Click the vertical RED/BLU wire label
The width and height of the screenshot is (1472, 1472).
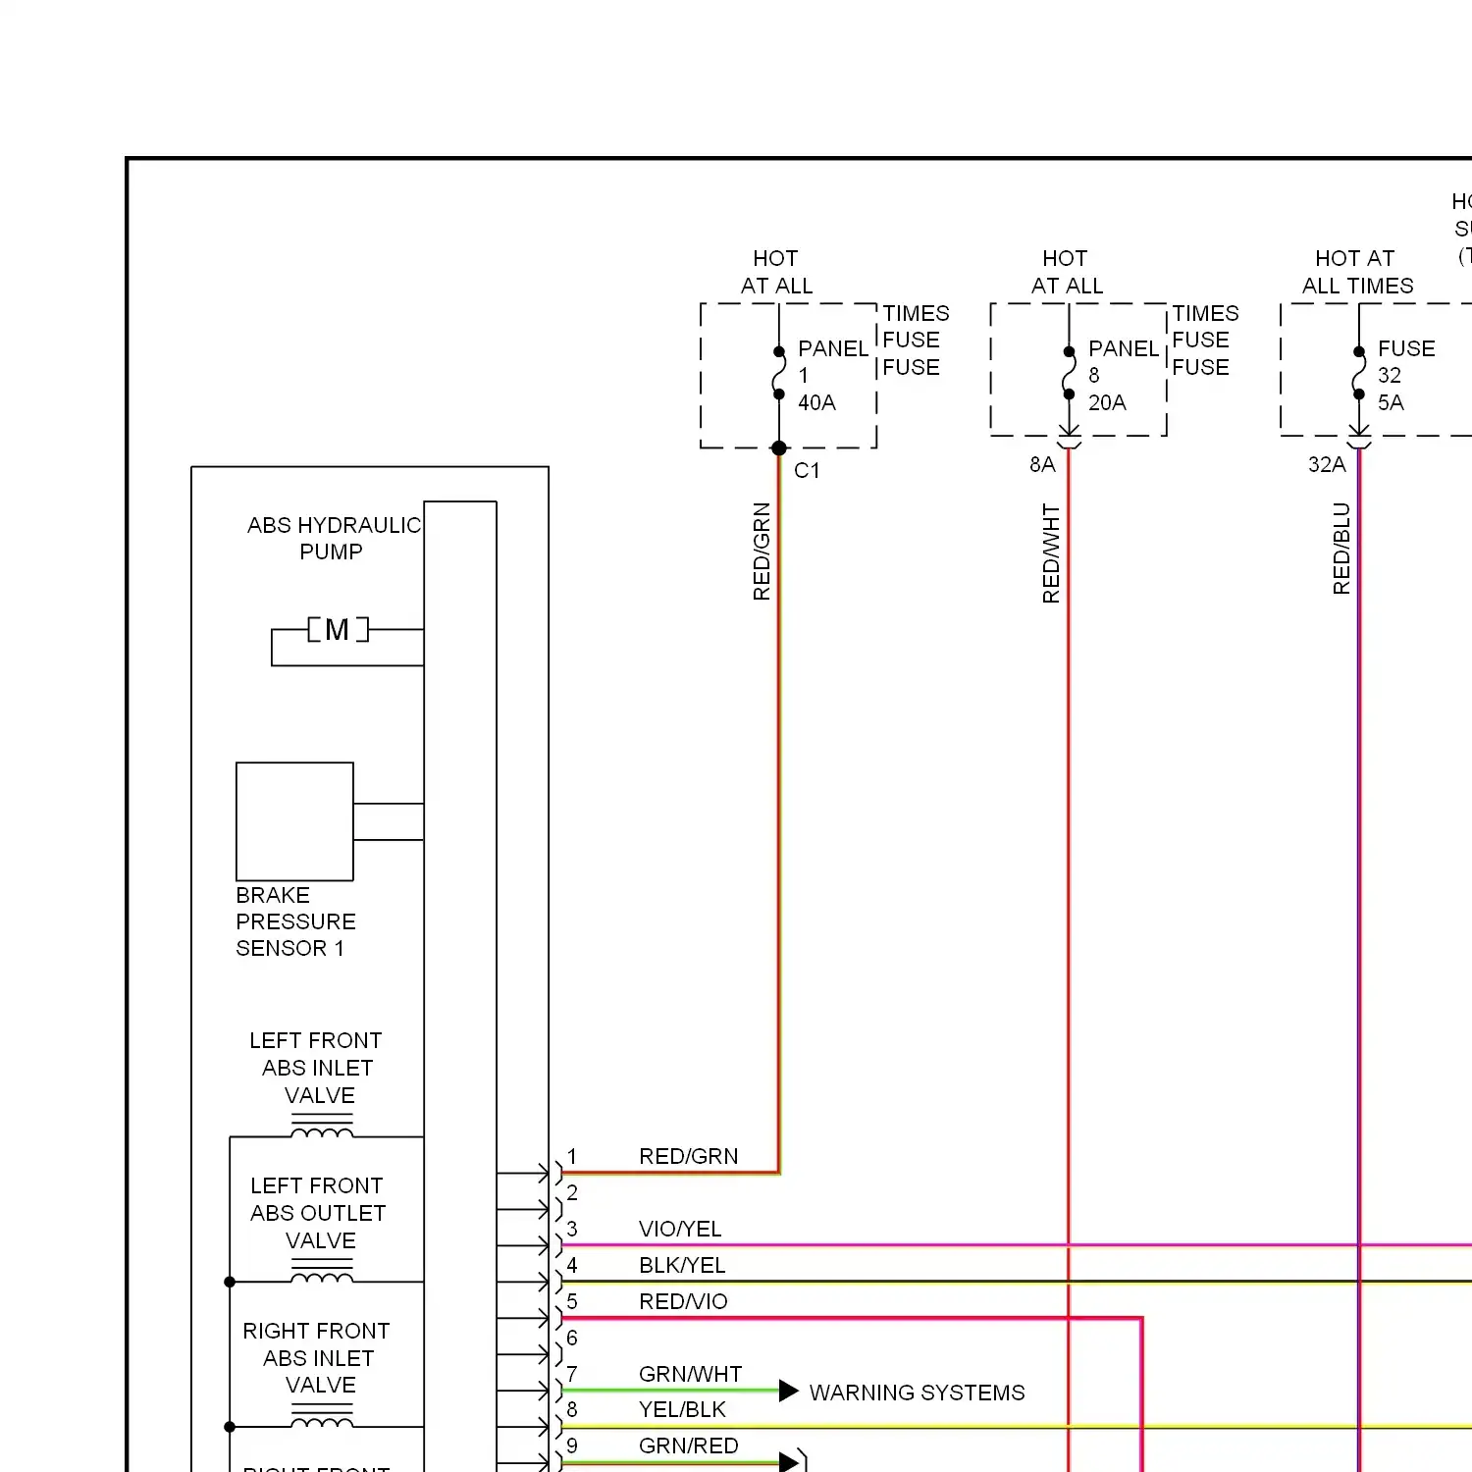[x=1341, y=549]
